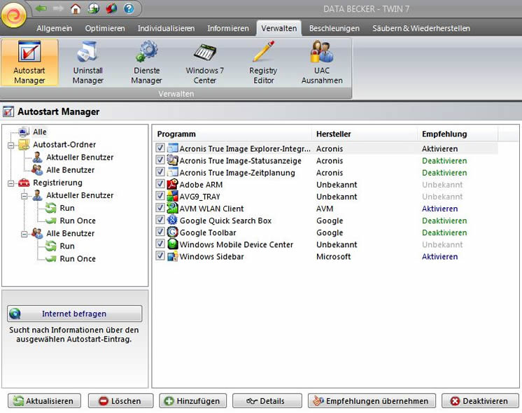Screen dimensions: 522x413
Task: Go back with the green arrow
Action: click(x=41, y=8)
